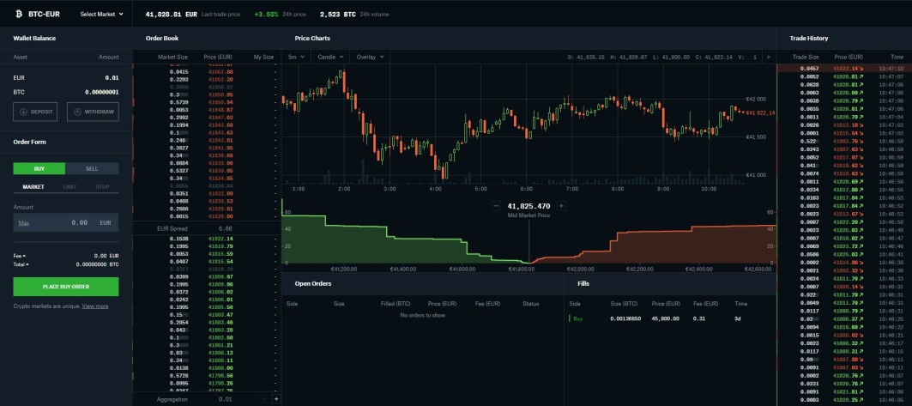The width and height of the screenshot is (912, 406).
Task: Select the STOP order type
Action: coord(102,187)
